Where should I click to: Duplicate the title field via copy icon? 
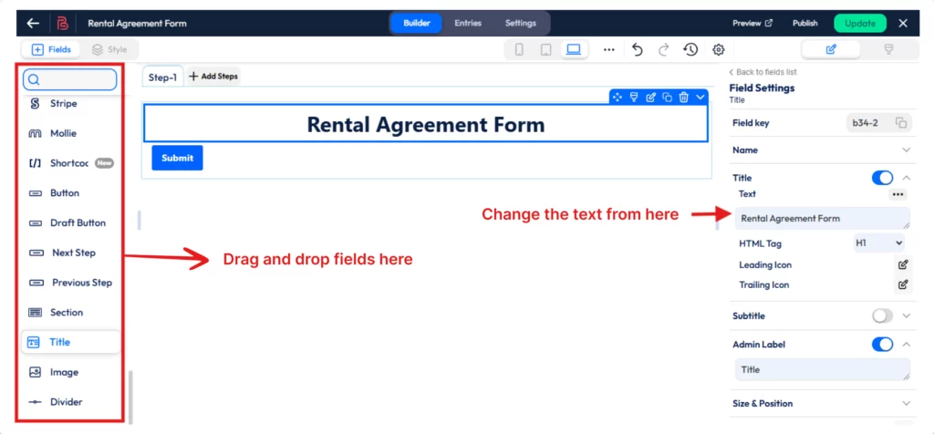(x=667, y=97)
